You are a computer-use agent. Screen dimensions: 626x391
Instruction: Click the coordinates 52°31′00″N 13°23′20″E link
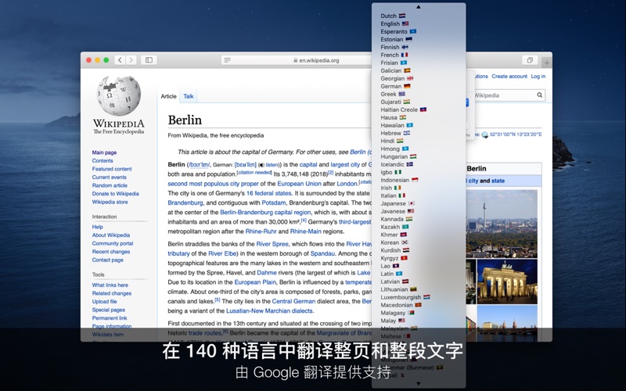pos(516,135)
